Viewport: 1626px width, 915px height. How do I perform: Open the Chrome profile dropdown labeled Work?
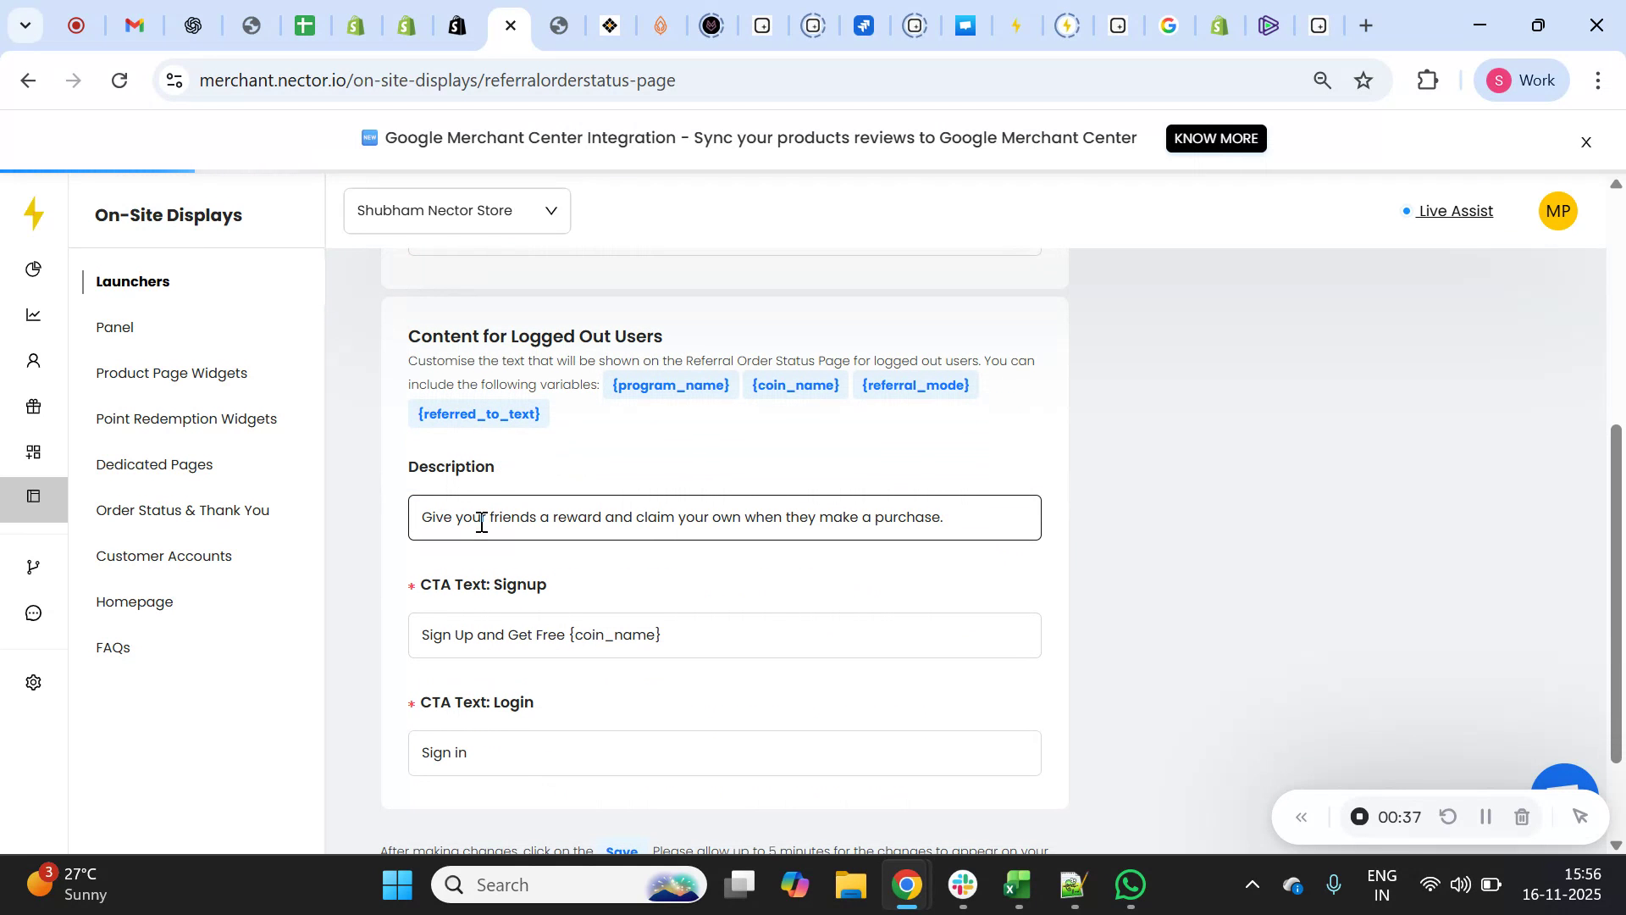[1522, 80]
